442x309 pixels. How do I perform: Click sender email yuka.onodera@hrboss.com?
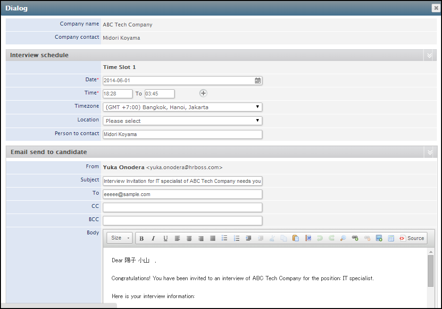point(184,167)
